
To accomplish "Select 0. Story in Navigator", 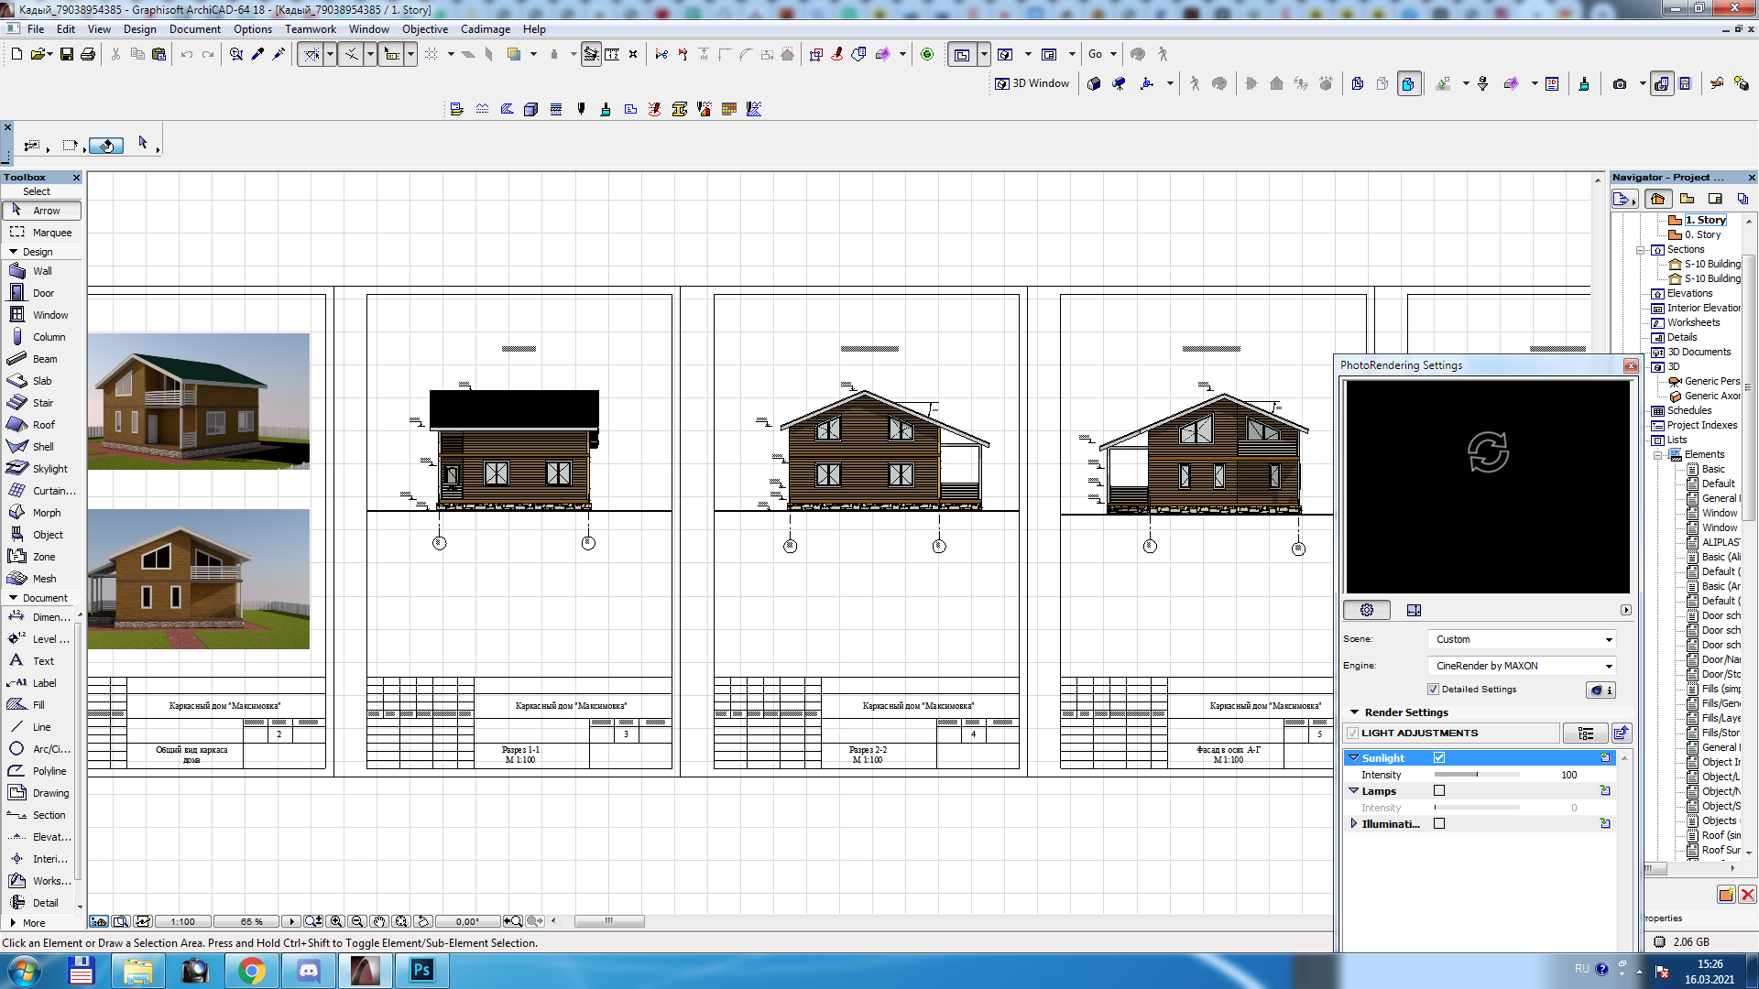I will [1702, 234].
